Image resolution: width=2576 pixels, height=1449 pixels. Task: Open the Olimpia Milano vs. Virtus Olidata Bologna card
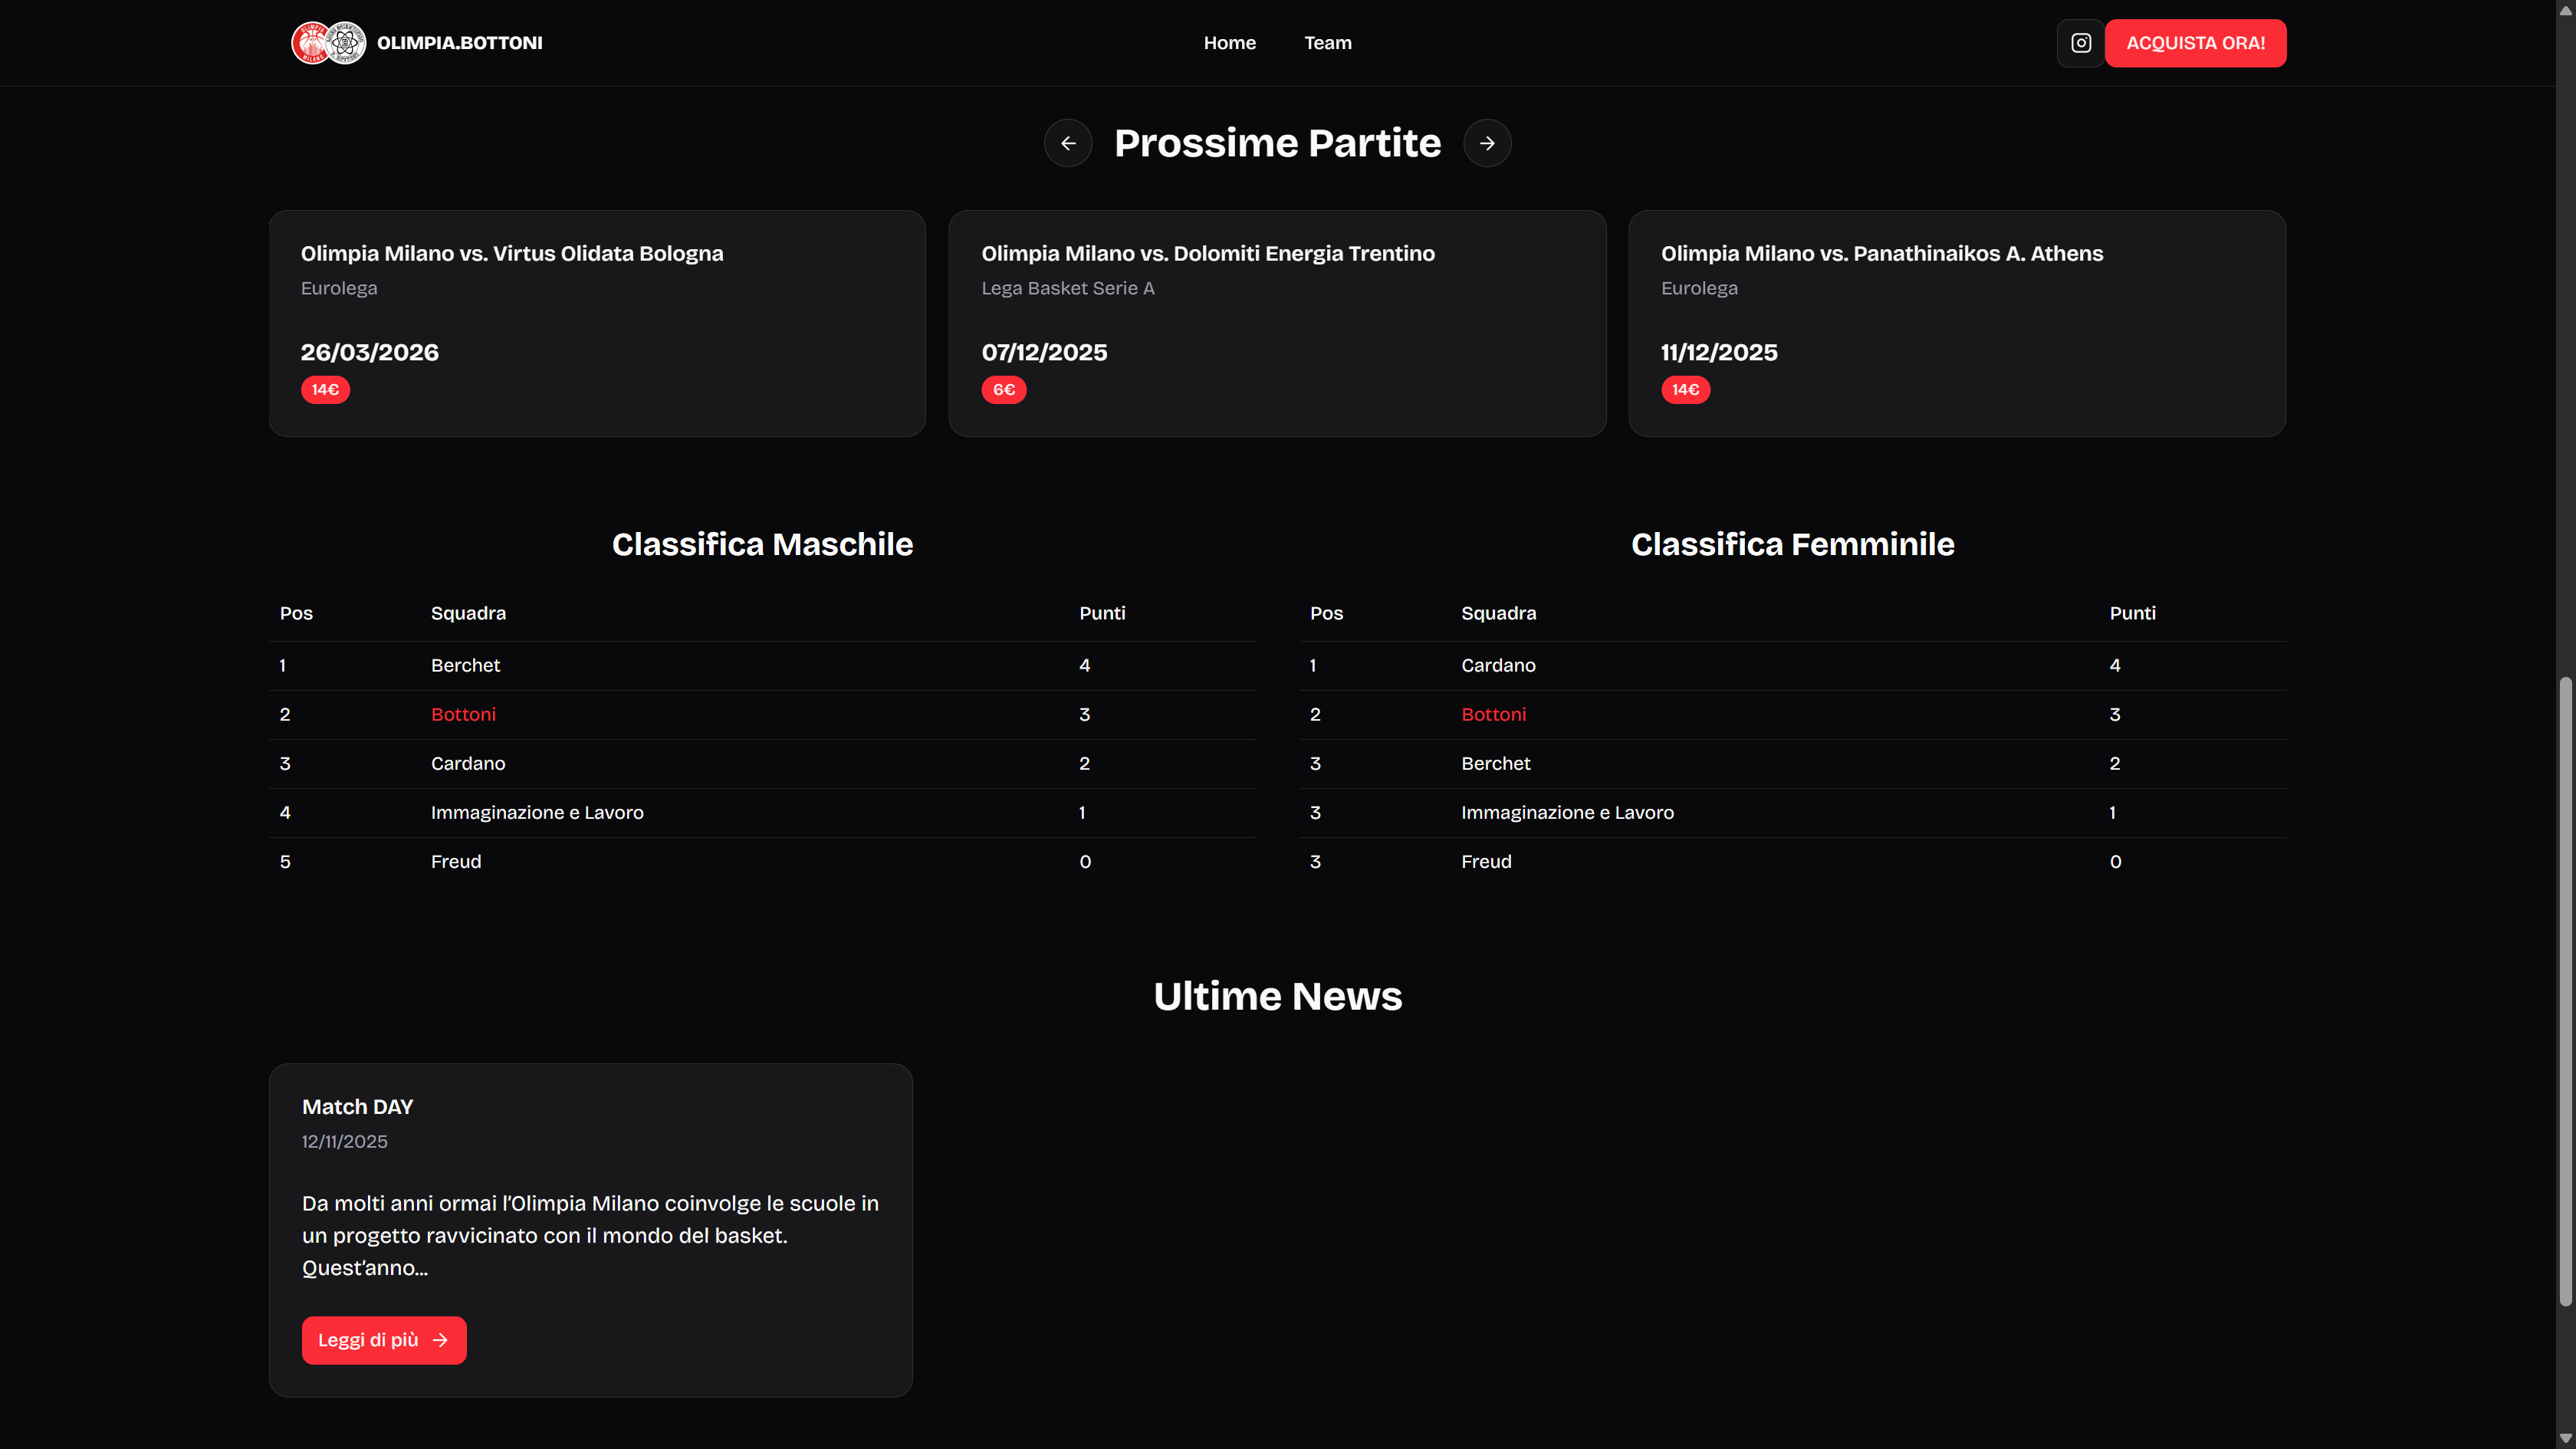596,322
